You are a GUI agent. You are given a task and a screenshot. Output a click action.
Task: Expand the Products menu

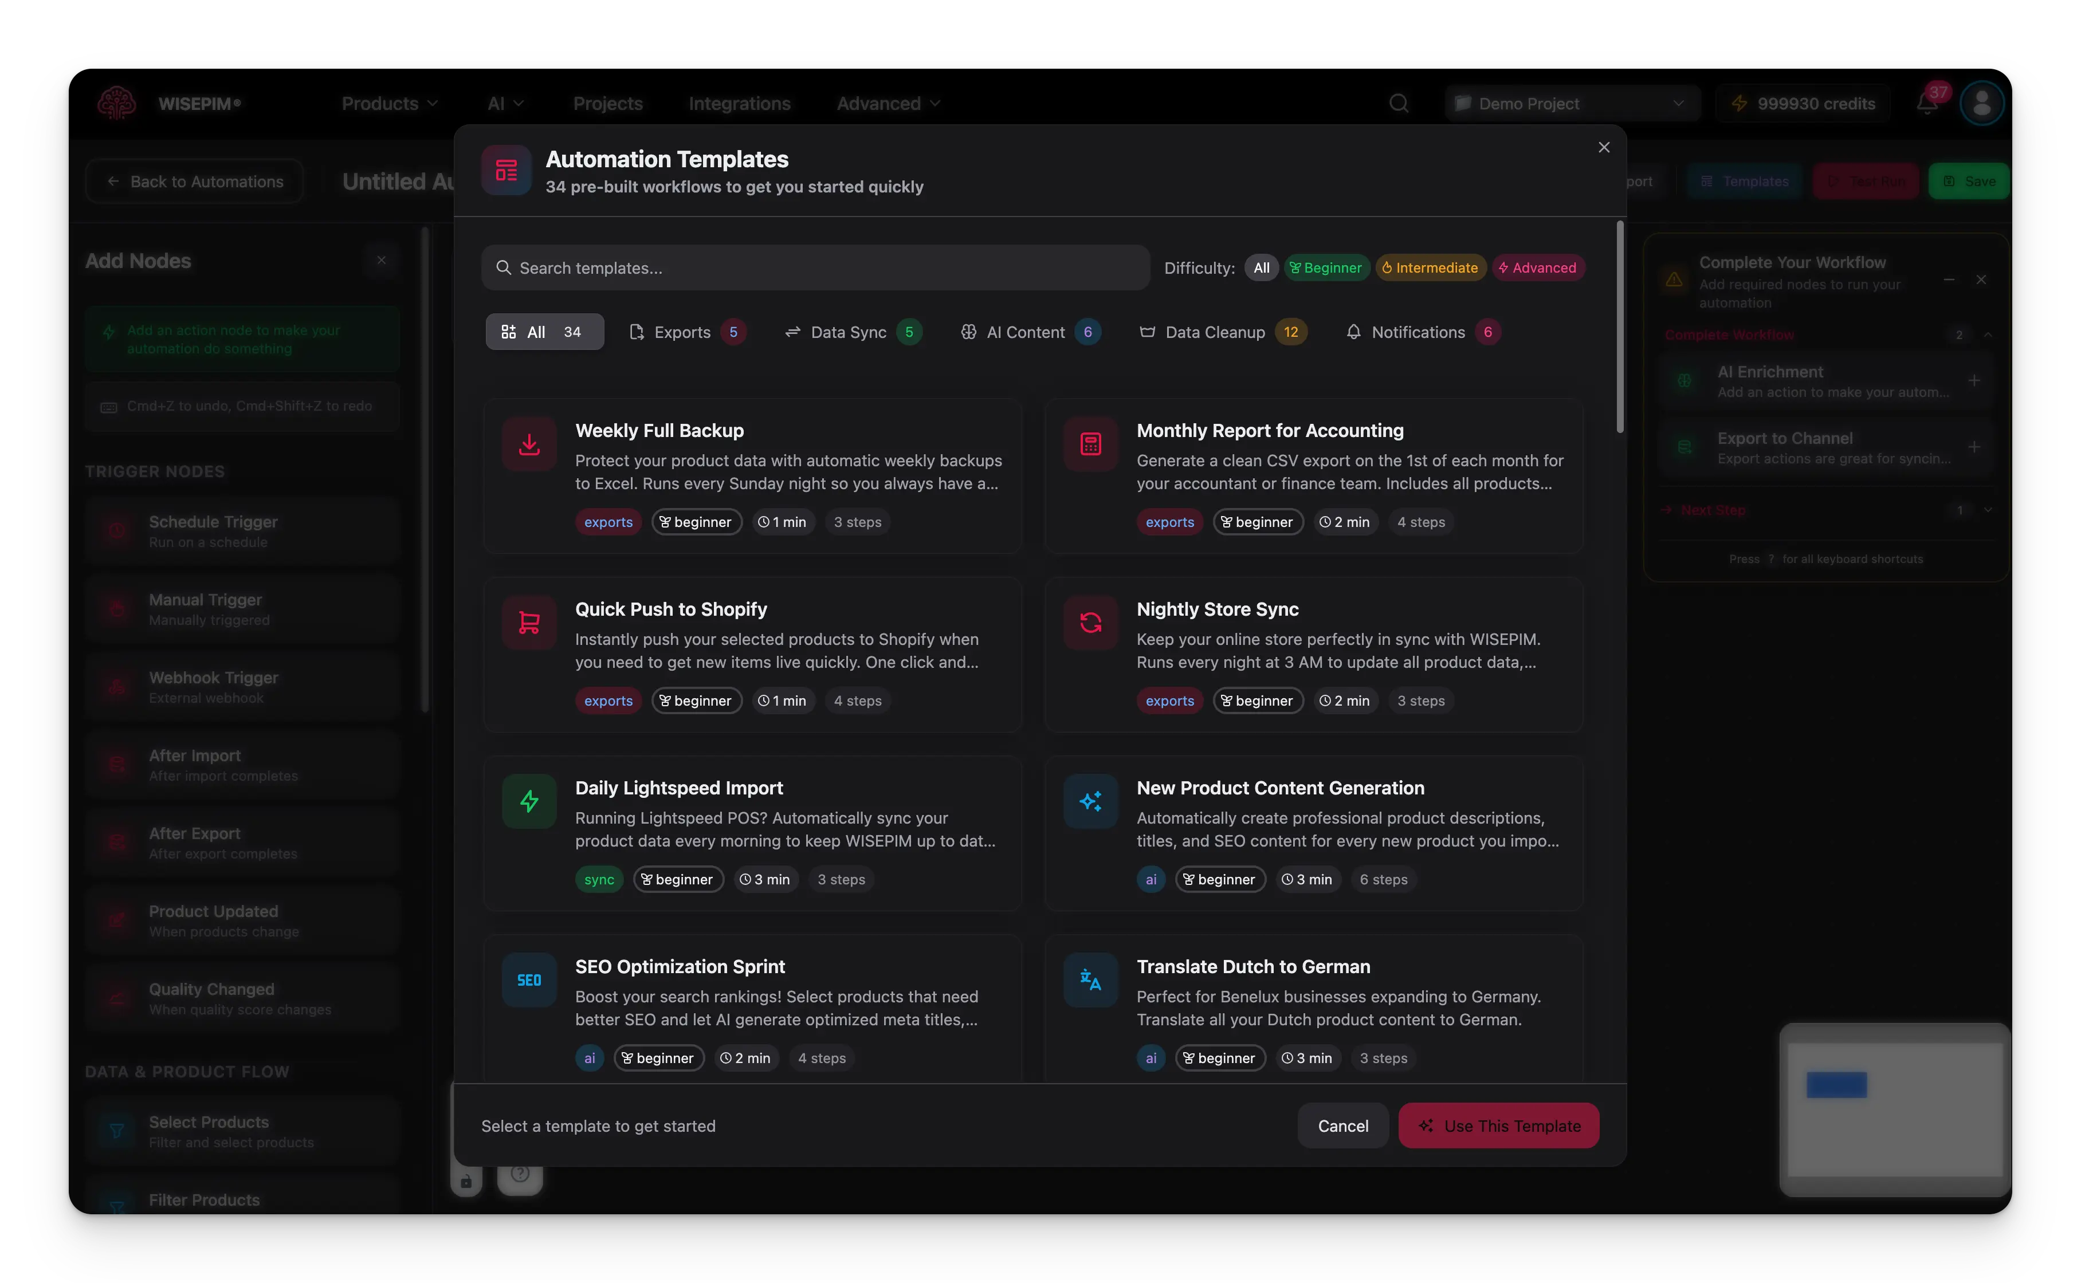coord(390,104)
